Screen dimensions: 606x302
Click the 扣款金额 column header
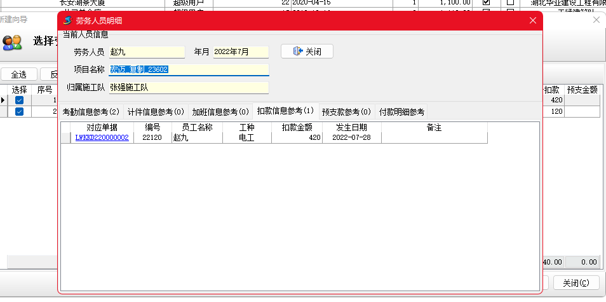297,128
